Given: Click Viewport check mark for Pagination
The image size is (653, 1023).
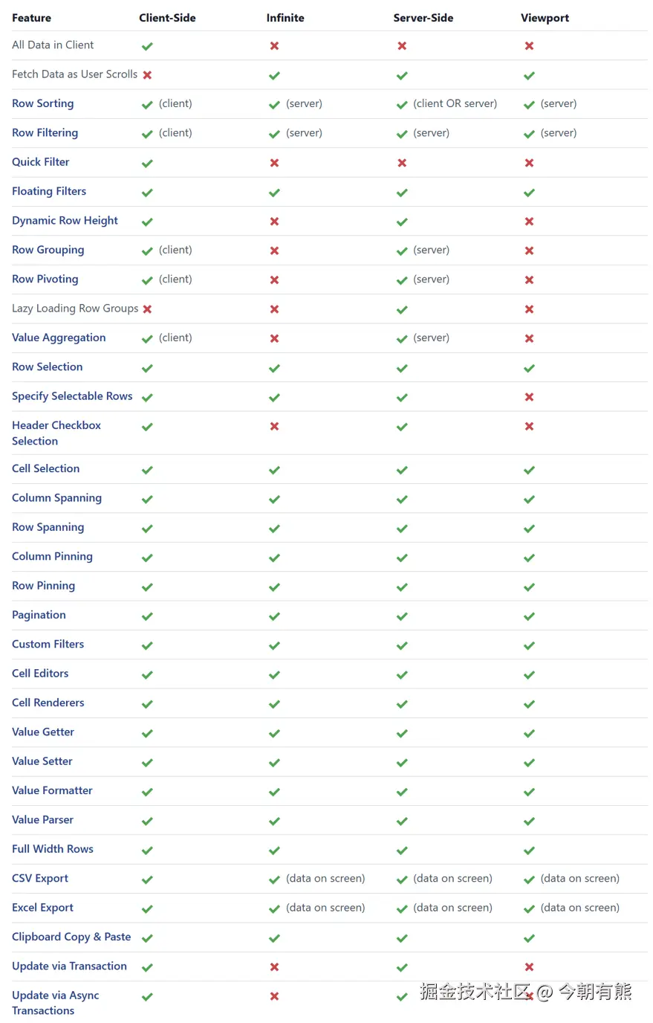Looking at the screenshot, I should tap(529, 616).
